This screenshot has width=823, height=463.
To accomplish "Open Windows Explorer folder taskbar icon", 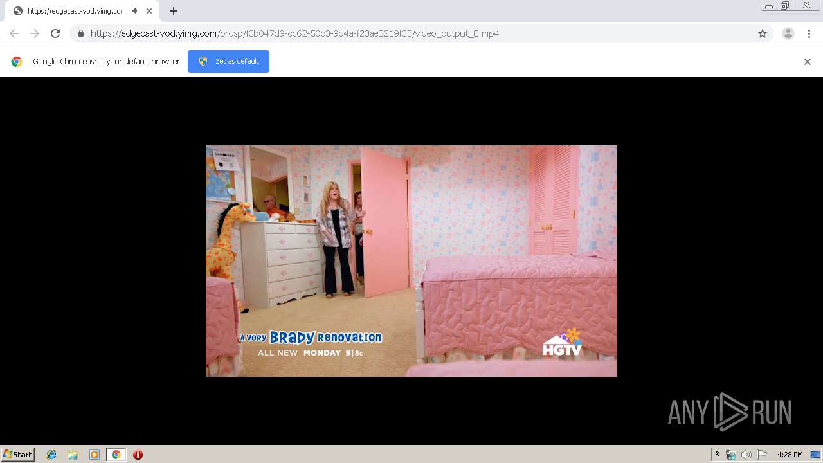I will coord(73,455).
